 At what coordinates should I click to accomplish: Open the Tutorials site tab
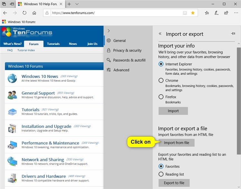click(53, 44)
